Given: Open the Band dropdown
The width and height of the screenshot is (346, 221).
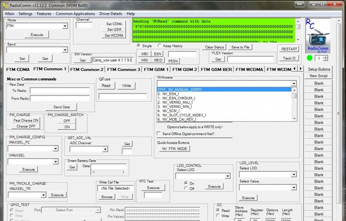Looking at the screenshot, I should (x=65, y=50).
